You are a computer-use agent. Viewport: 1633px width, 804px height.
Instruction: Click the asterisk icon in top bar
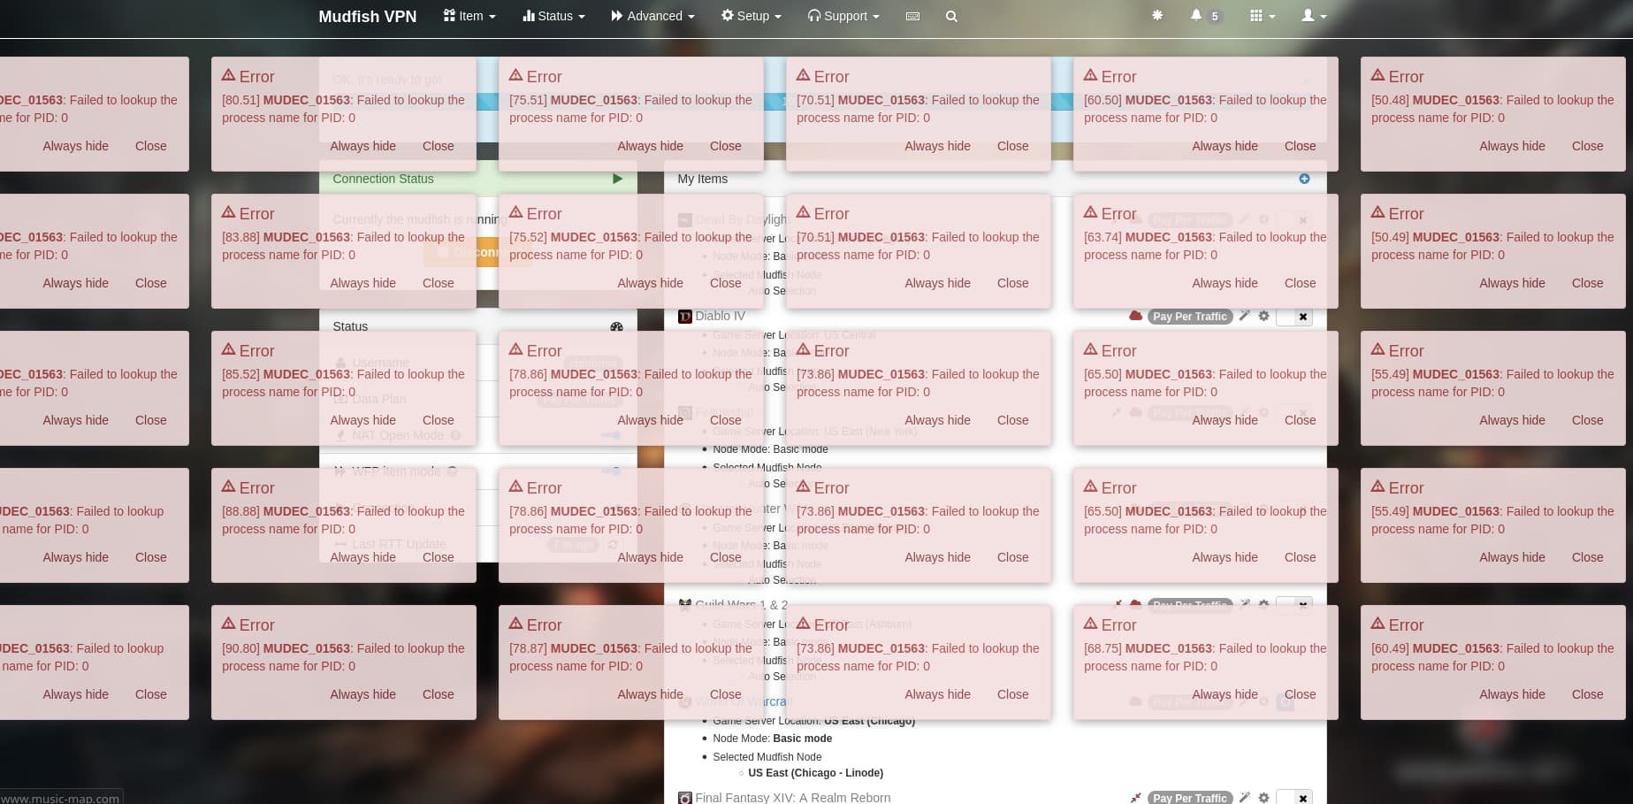tap(1156, 16)
